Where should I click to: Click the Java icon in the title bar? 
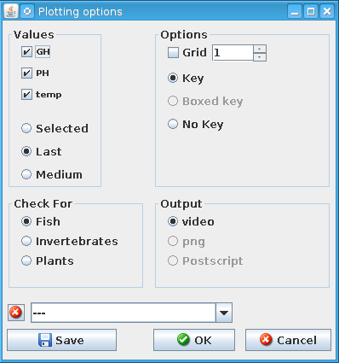[11, 11]
